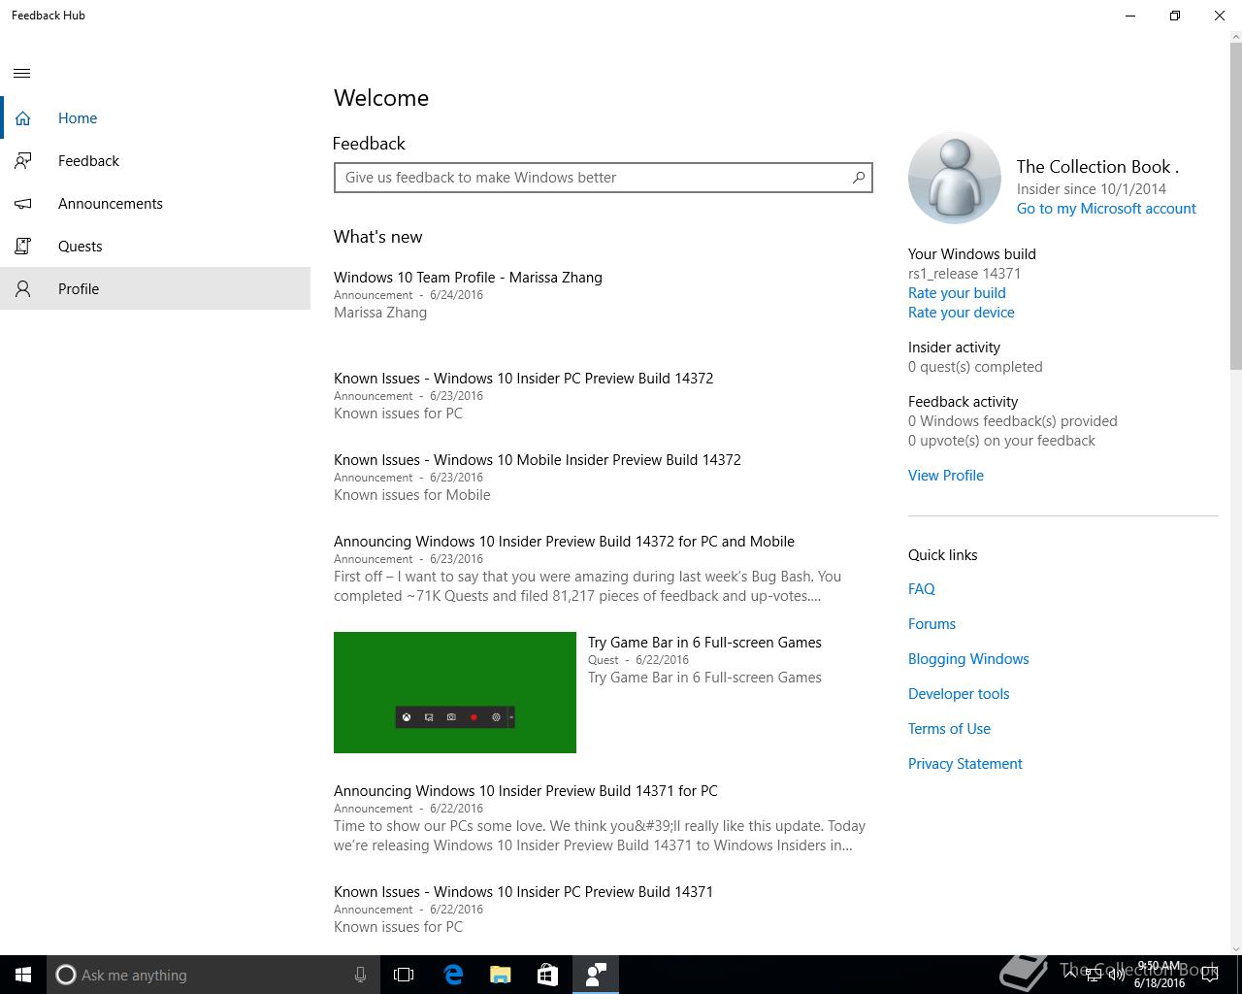Click the Cortana Ask me anything box
Viewport: 1242px width, 994px height.
(x=212, y=975)
